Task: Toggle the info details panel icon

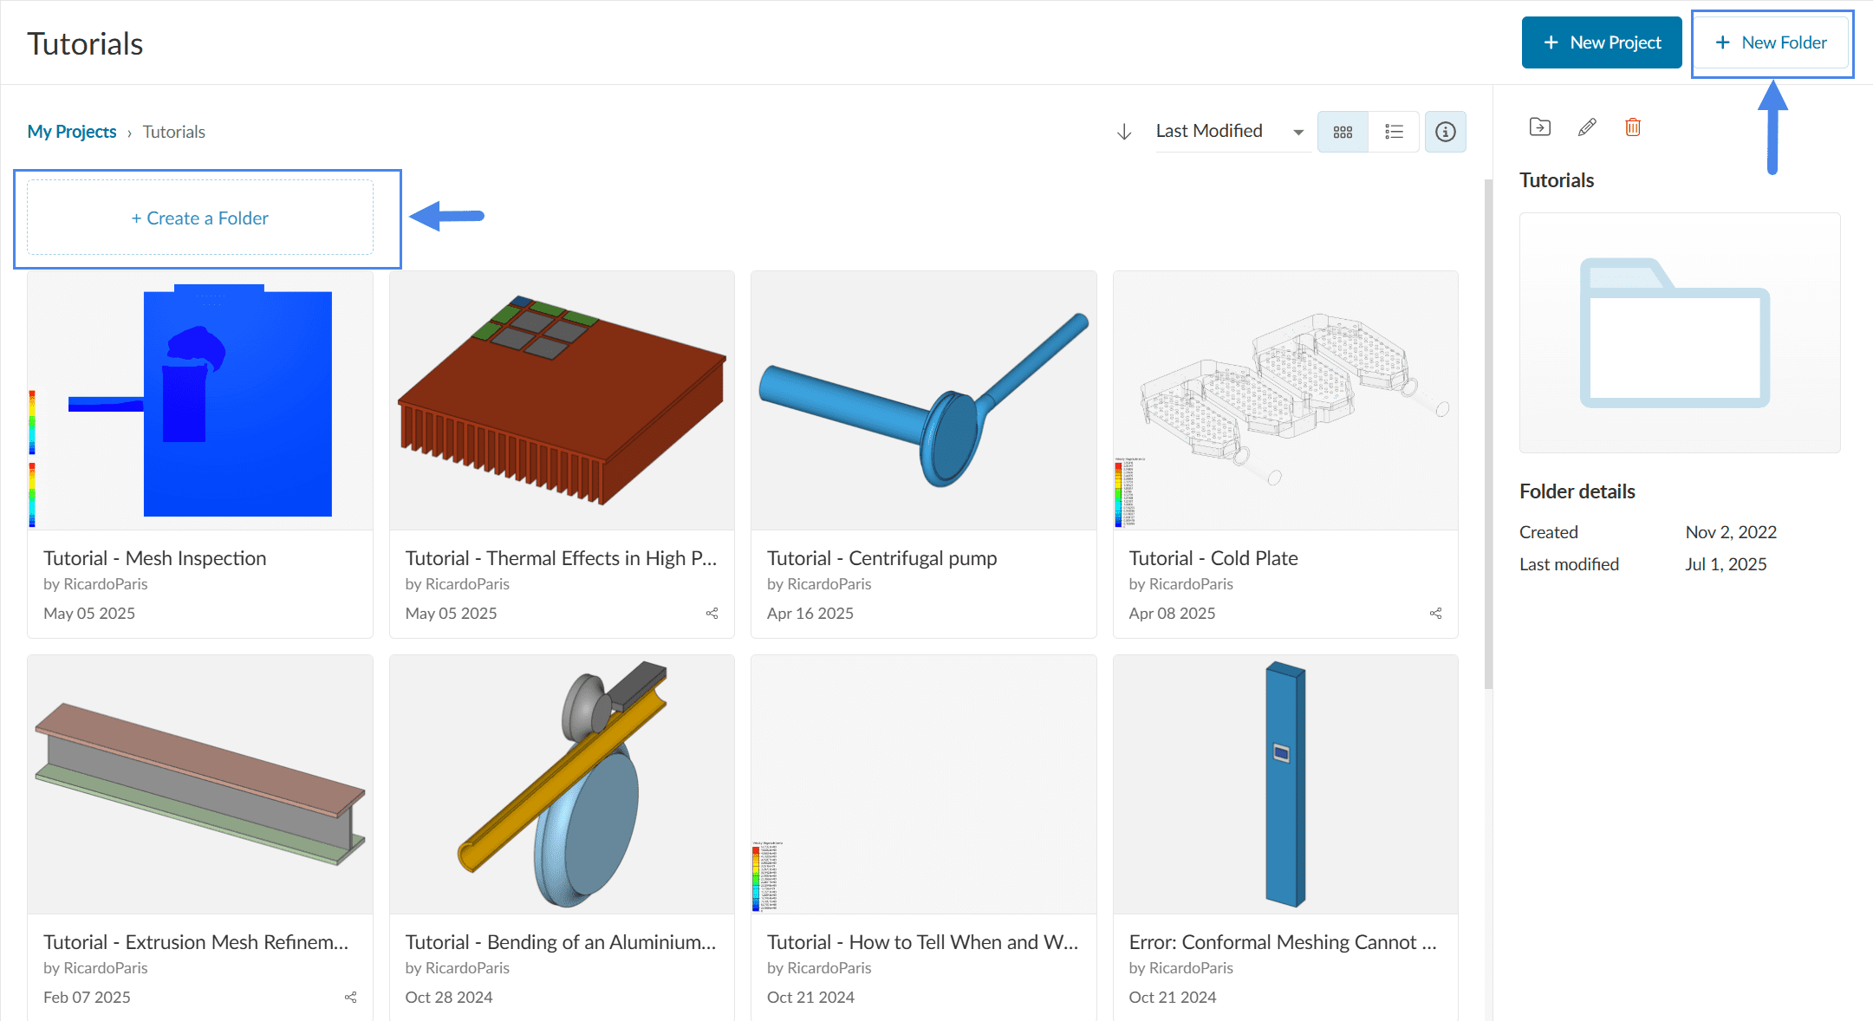Action: [x=1445, y=132]
